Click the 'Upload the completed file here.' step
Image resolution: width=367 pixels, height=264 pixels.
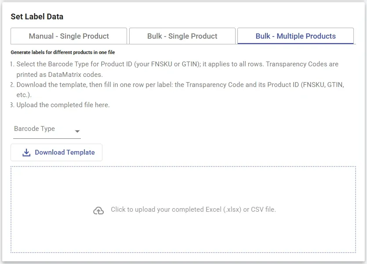pyautogui.click(x=63, y=105)
